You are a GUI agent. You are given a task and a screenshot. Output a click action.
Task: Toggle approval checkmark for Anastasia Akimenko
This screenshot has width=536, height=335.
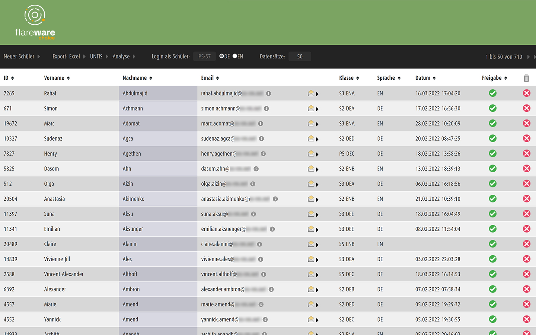[x=493, y=199]
